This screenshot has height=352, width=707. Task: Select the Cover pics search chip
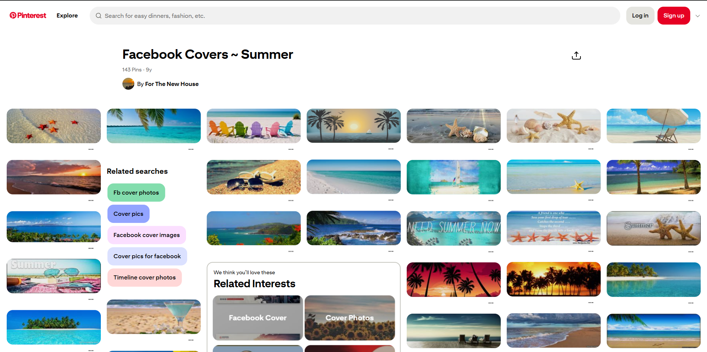click(128, 214)
